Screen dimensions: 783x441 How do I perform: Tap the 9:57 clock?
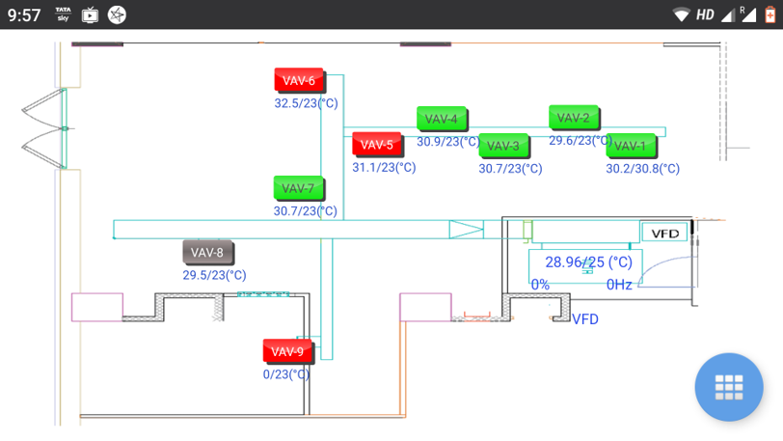[24, 15]
